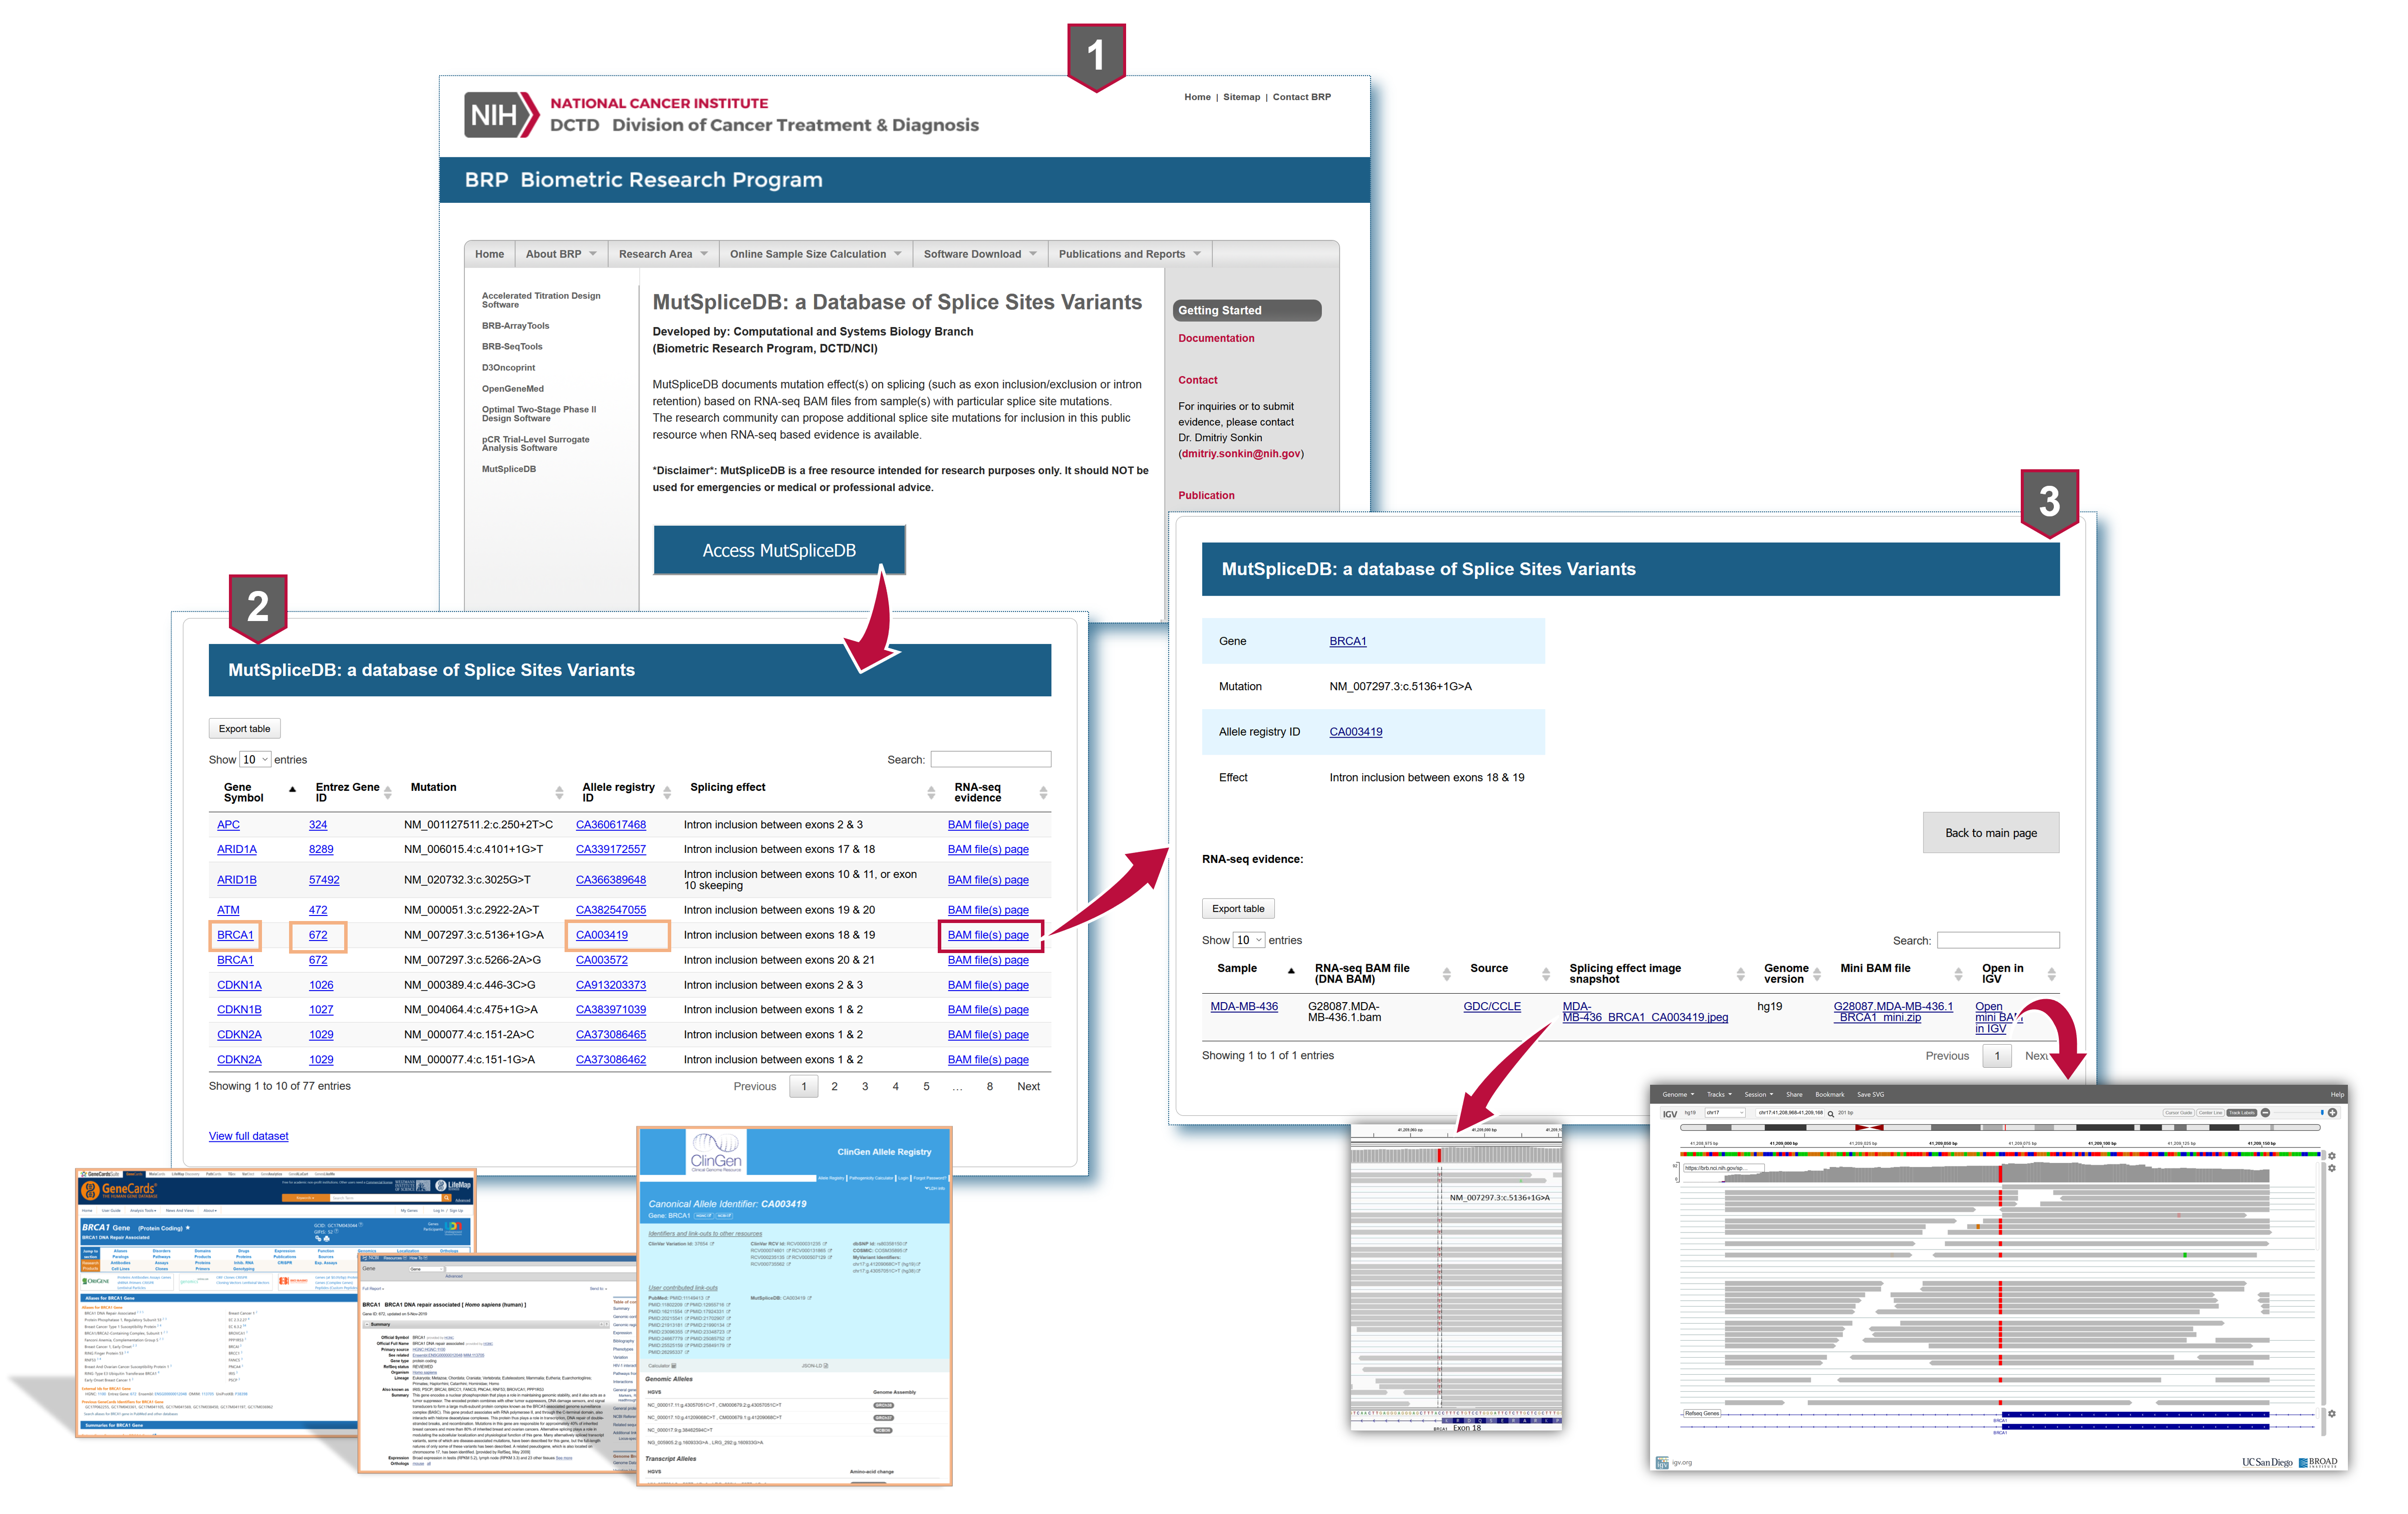Expand Online Sample Size Calculation menu
The width and height of the screenshot is (2408, 1514).
click(815, 254)
